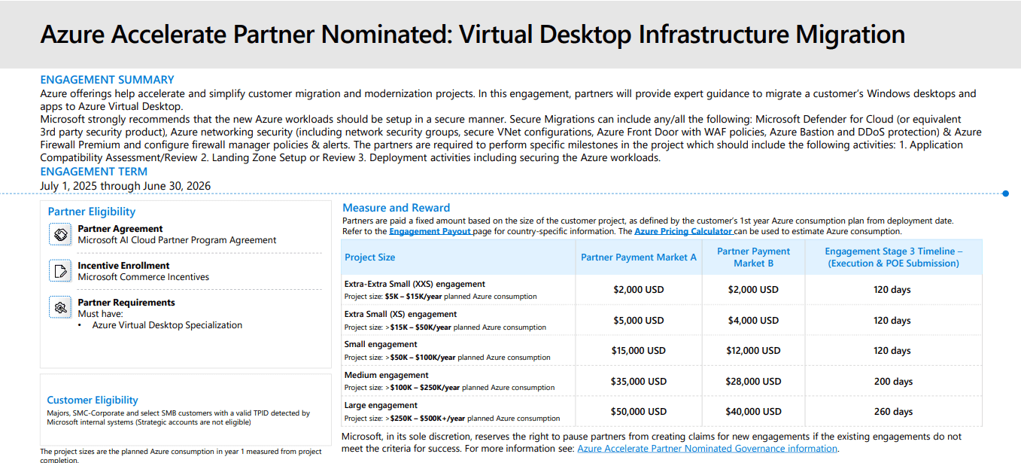
Task: Click the $35,000 USD cell
Action: 639,382
